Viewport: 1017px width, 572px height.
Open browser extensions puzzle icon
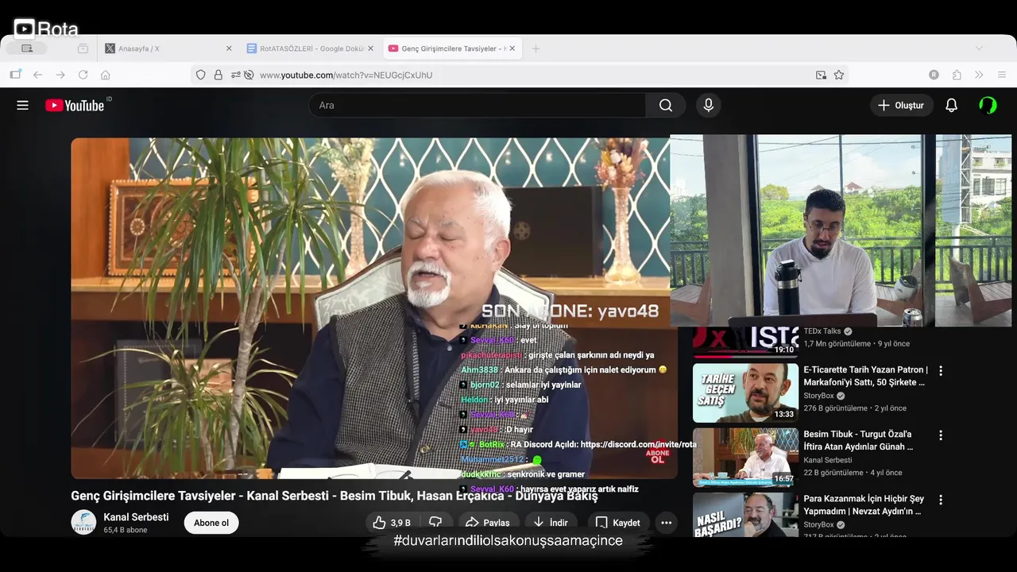click(957, 75)
